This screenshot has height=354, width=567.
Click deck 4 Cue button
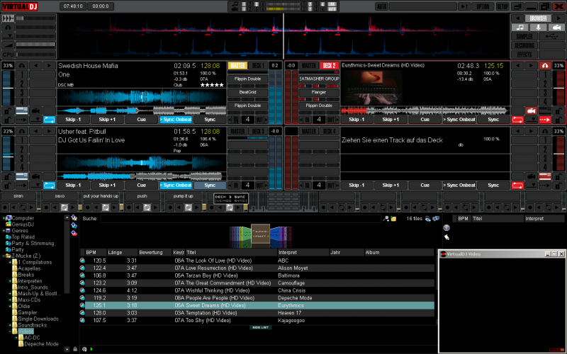tap(425, 185)
